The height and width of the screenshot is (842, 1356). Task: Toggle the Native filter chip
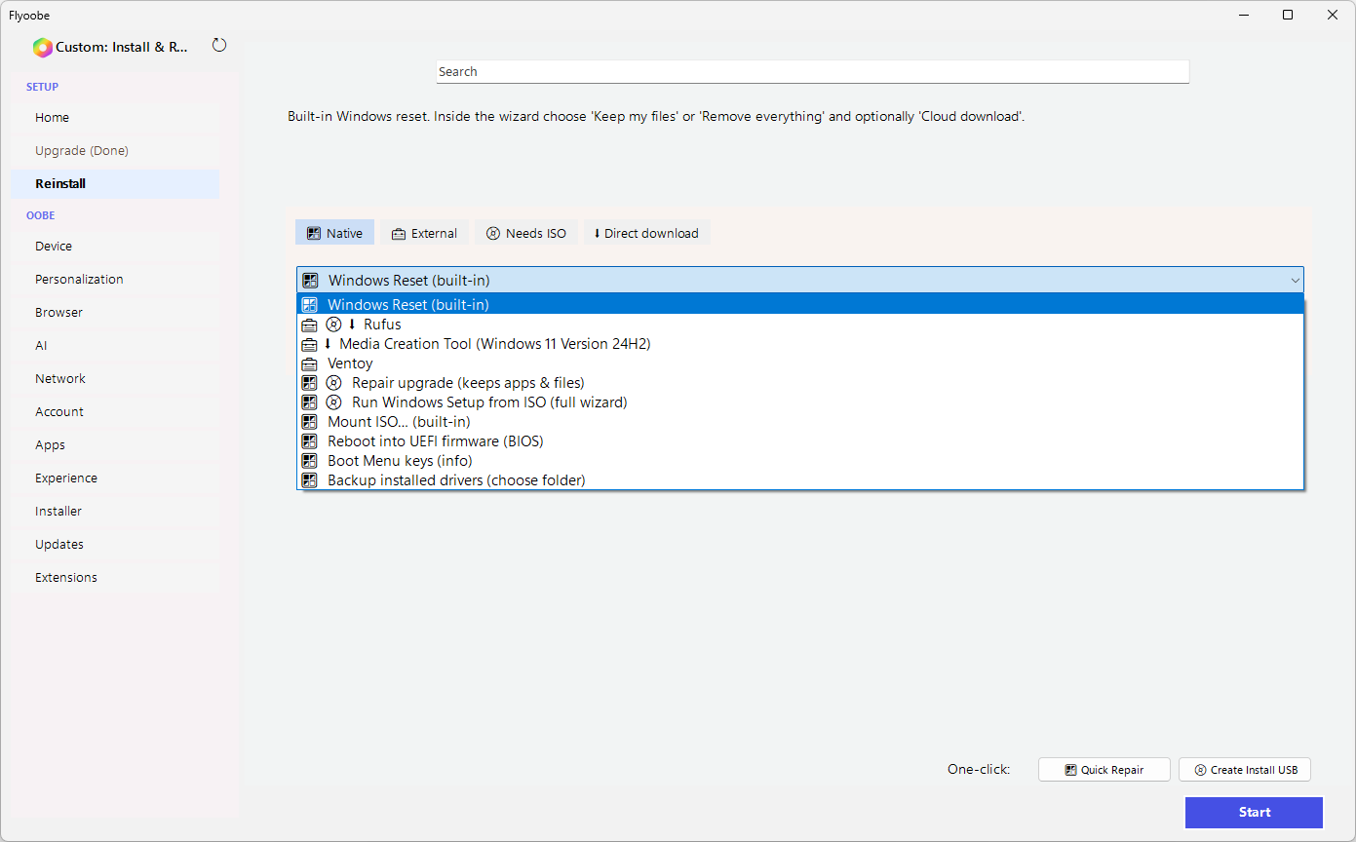coord(334,233)
